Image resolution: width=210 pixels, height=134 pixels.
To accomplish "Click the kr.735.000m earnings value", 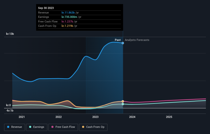I will 69,17.
